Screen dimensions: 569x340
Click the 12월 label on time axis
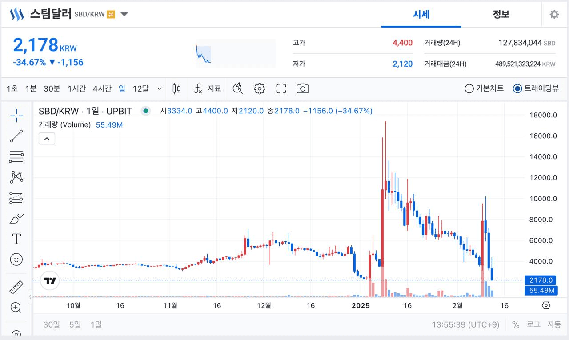tap(264, 305)
